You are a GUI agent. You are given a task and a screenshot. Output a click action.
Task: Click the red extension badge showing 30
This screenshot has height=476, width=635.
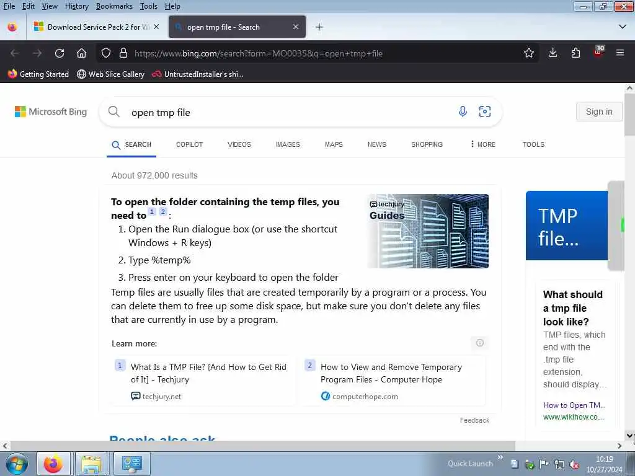coord(598,51)
